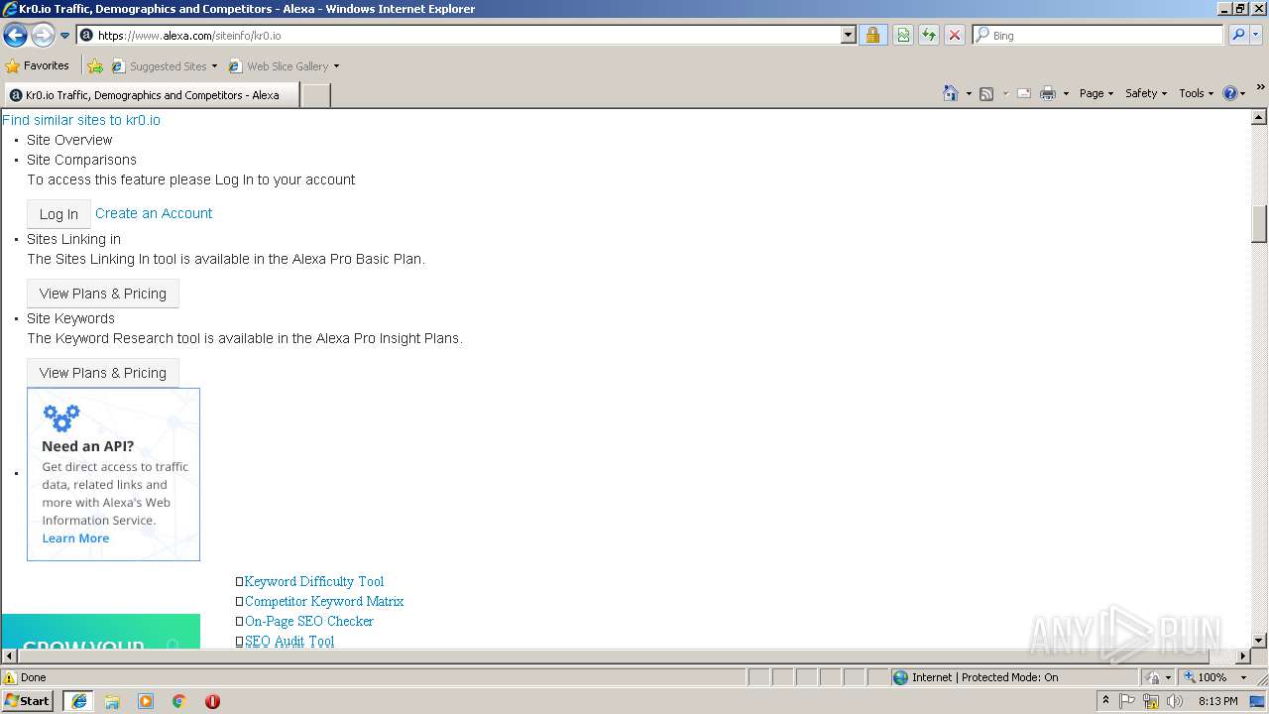The width and height of the screenshot is (1269, 714).
Task: Open the Create an Account link
Action: 154,213
